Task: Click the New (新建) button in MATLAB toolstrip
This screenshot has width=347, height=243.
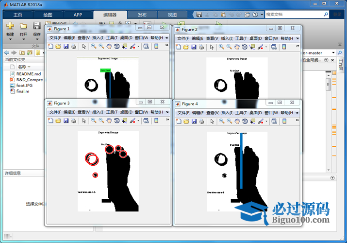Action: (10, 26)
